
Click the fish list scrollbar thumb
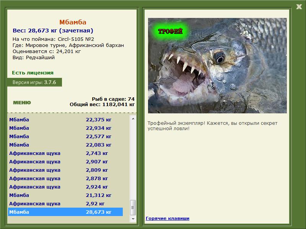133,207
